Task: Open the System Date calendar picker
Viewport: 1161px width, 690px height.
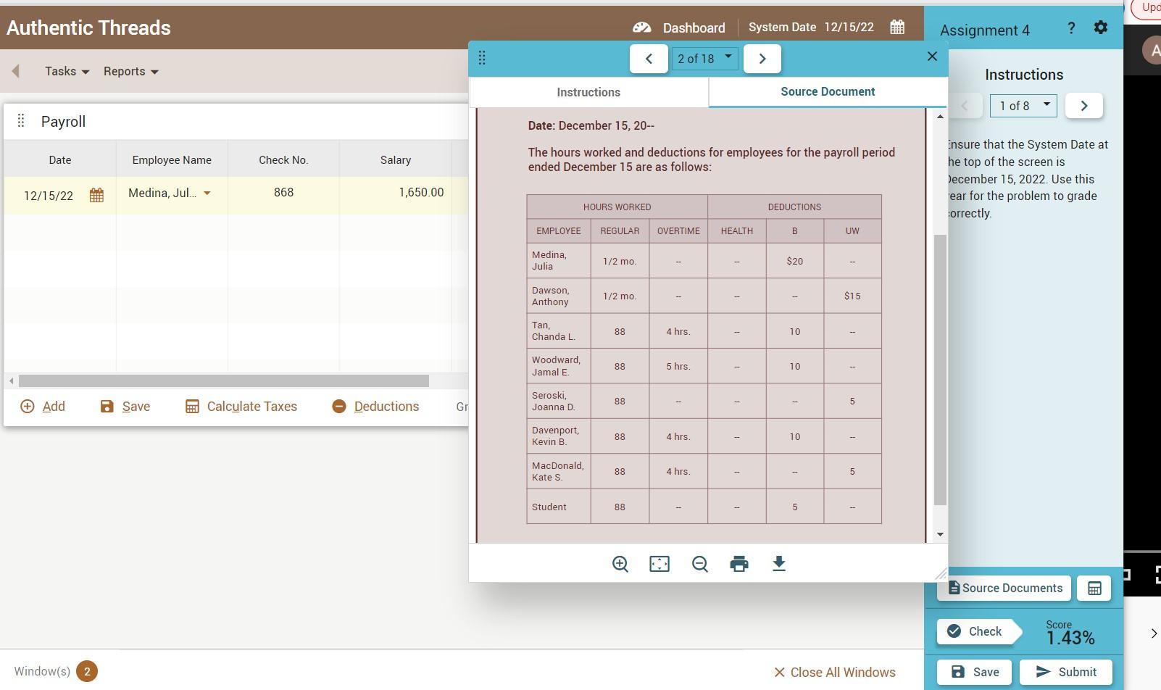Action: 896,27
